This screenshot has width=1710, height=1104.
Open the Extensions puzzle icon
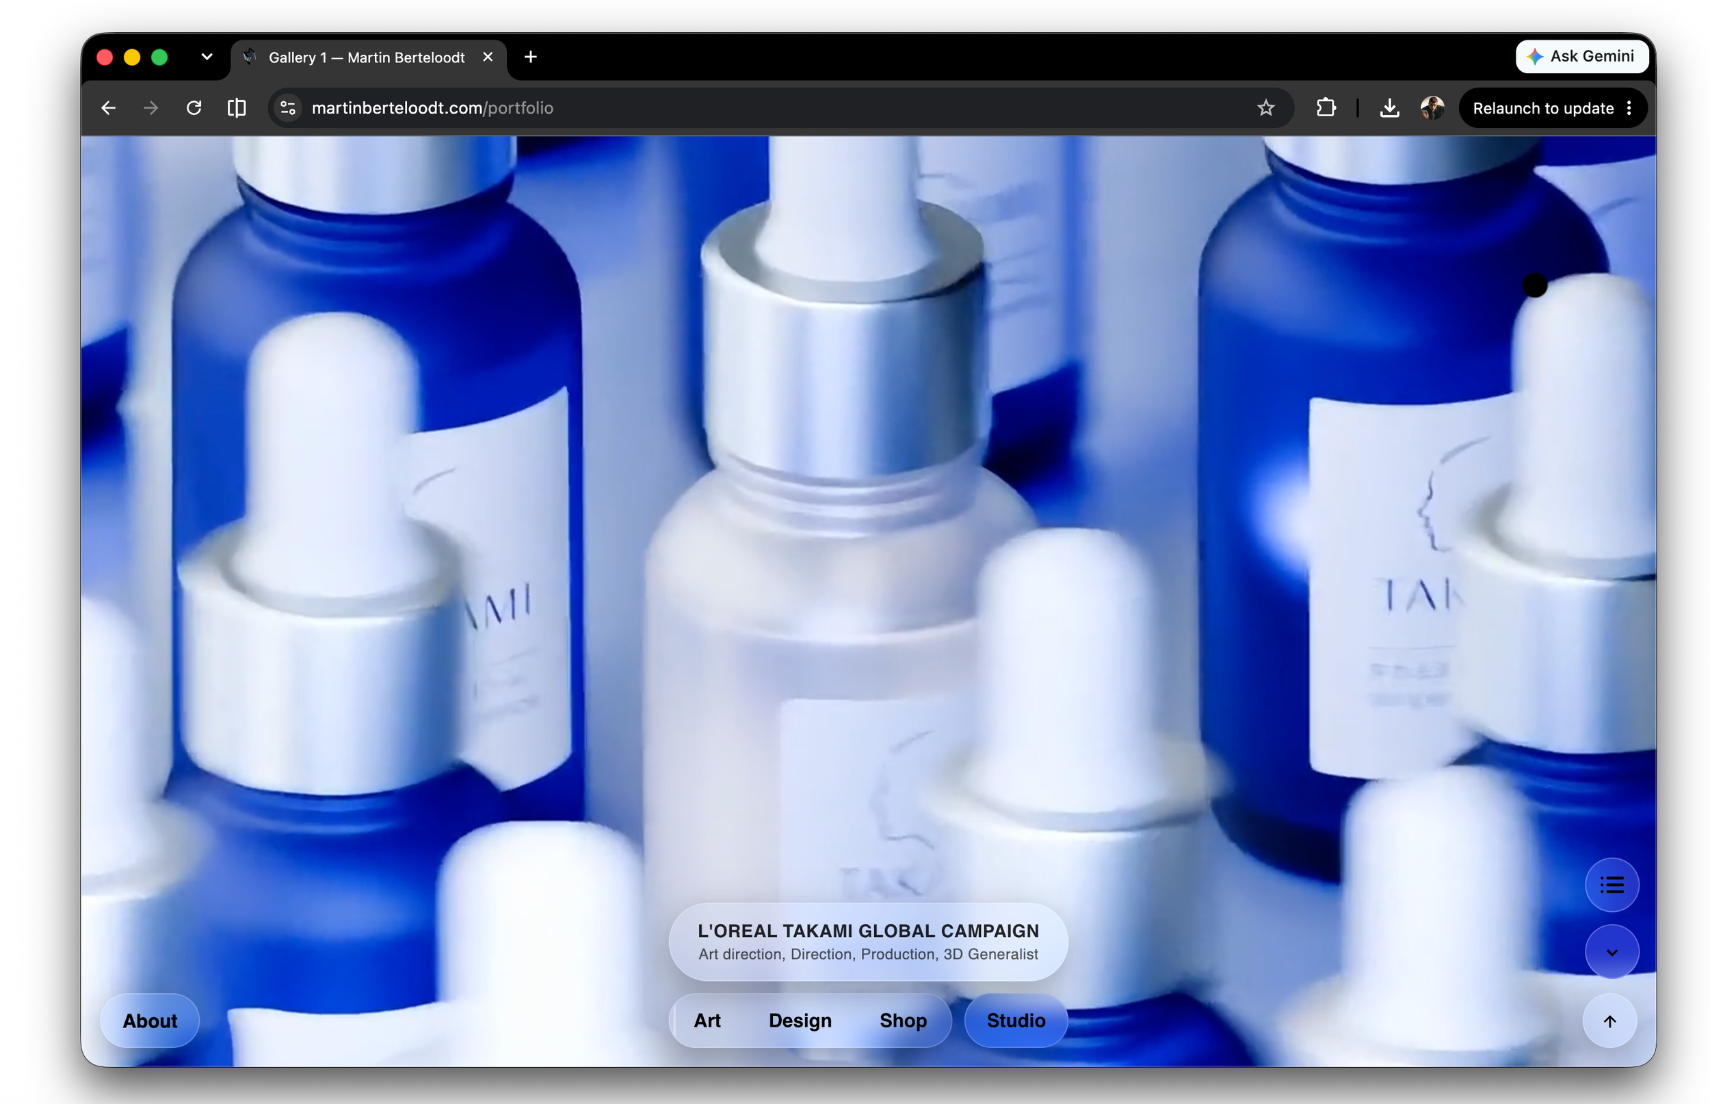click(1326, 107)
